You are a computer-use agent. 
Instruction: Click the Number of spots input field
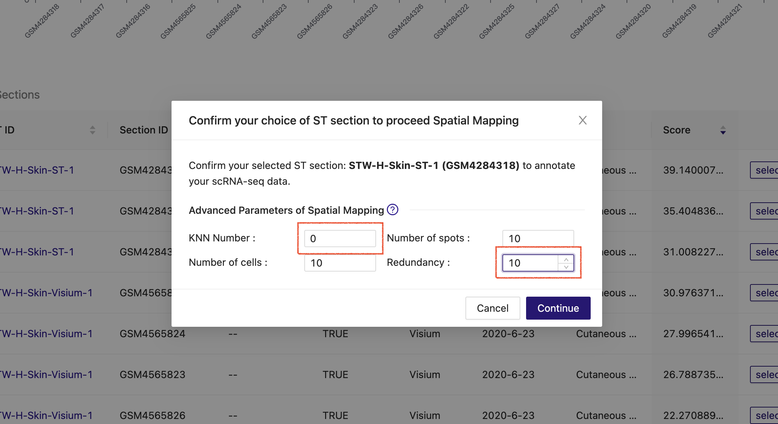point(538,239)
